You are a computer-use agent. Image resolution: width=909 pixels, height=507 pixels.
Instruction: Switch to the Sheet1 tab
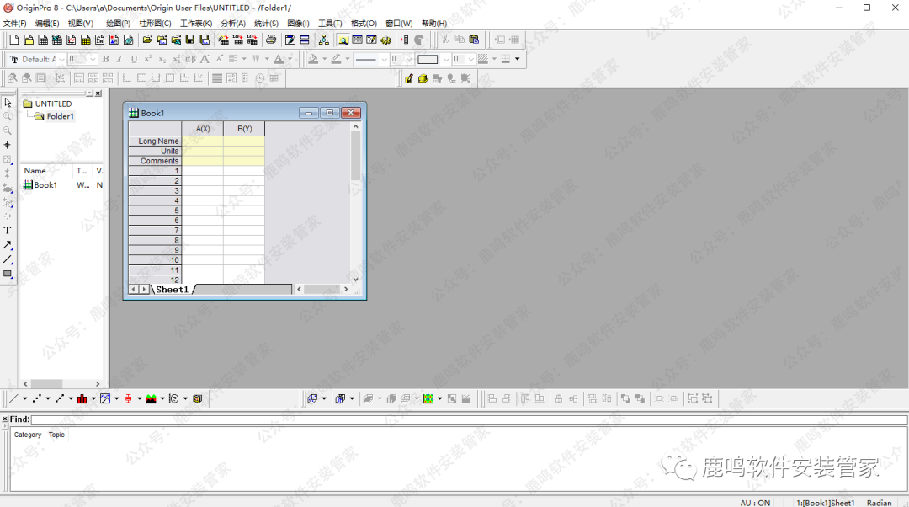(172, 289)
